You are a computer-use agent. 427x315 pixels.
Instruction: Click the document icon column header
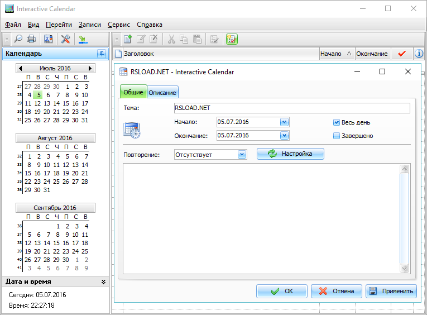[x=118, y=54]
